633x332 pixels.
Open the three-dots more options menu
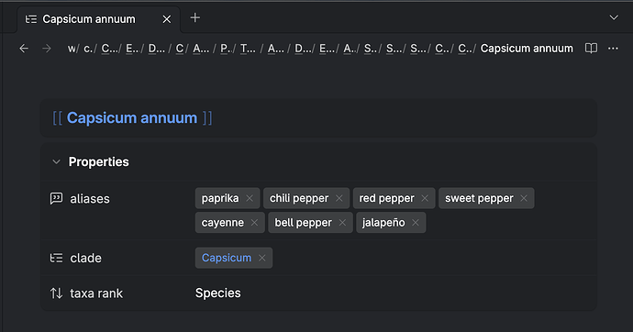[613, 49]
